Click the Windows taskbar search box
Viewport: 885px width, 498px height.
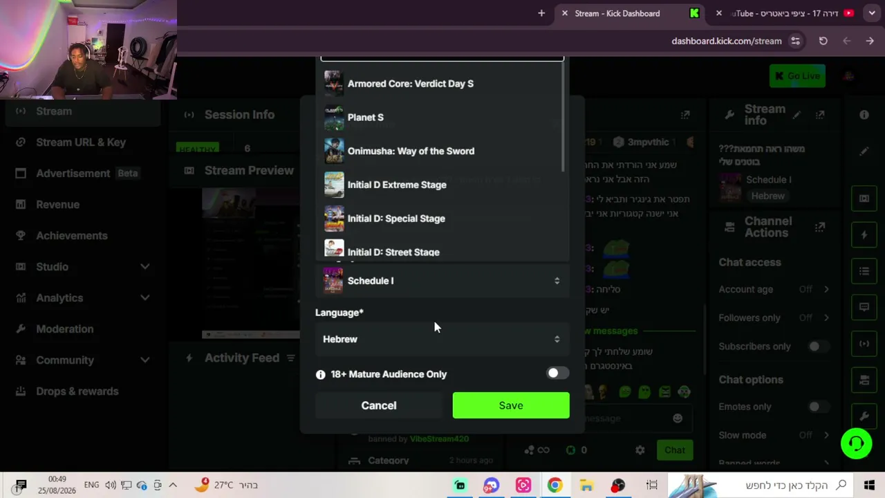(x=761, y=486)
